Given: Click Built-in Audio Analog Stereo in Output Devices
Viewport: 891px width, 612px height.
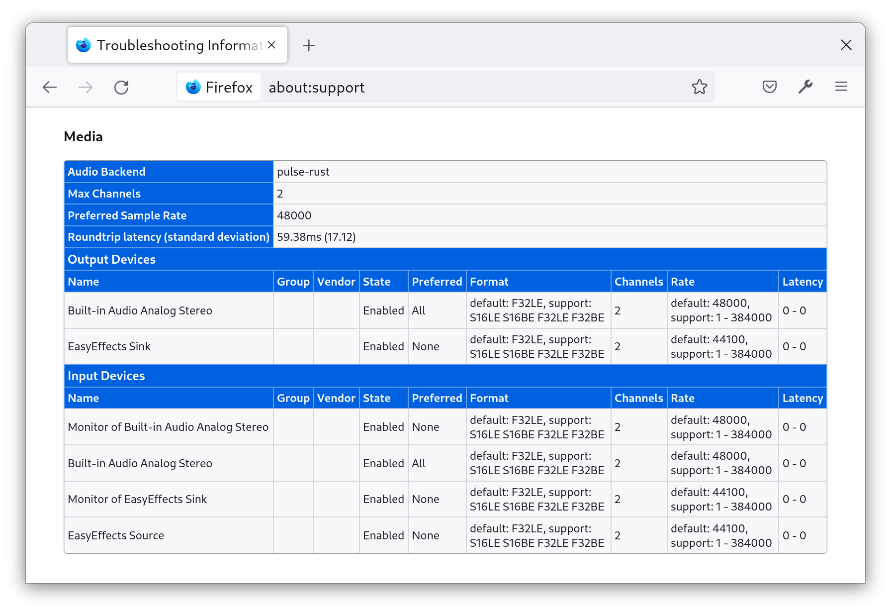Looking at the screenshot, I should click(140, 310).
